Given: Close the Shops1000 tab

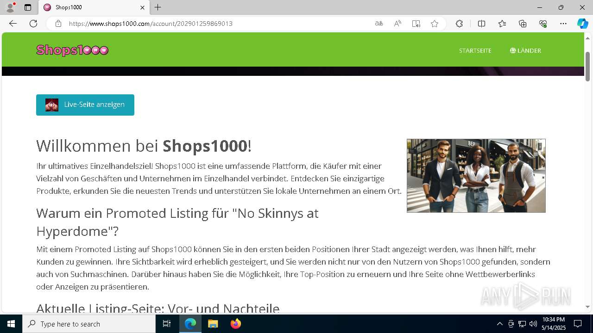Looking at the screenshot, I should pos(142,7).
